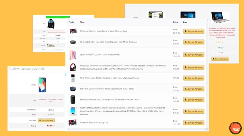Click amazon.com buy button in jacket table
Screen dimensions: 244x136
pos(51,45)
